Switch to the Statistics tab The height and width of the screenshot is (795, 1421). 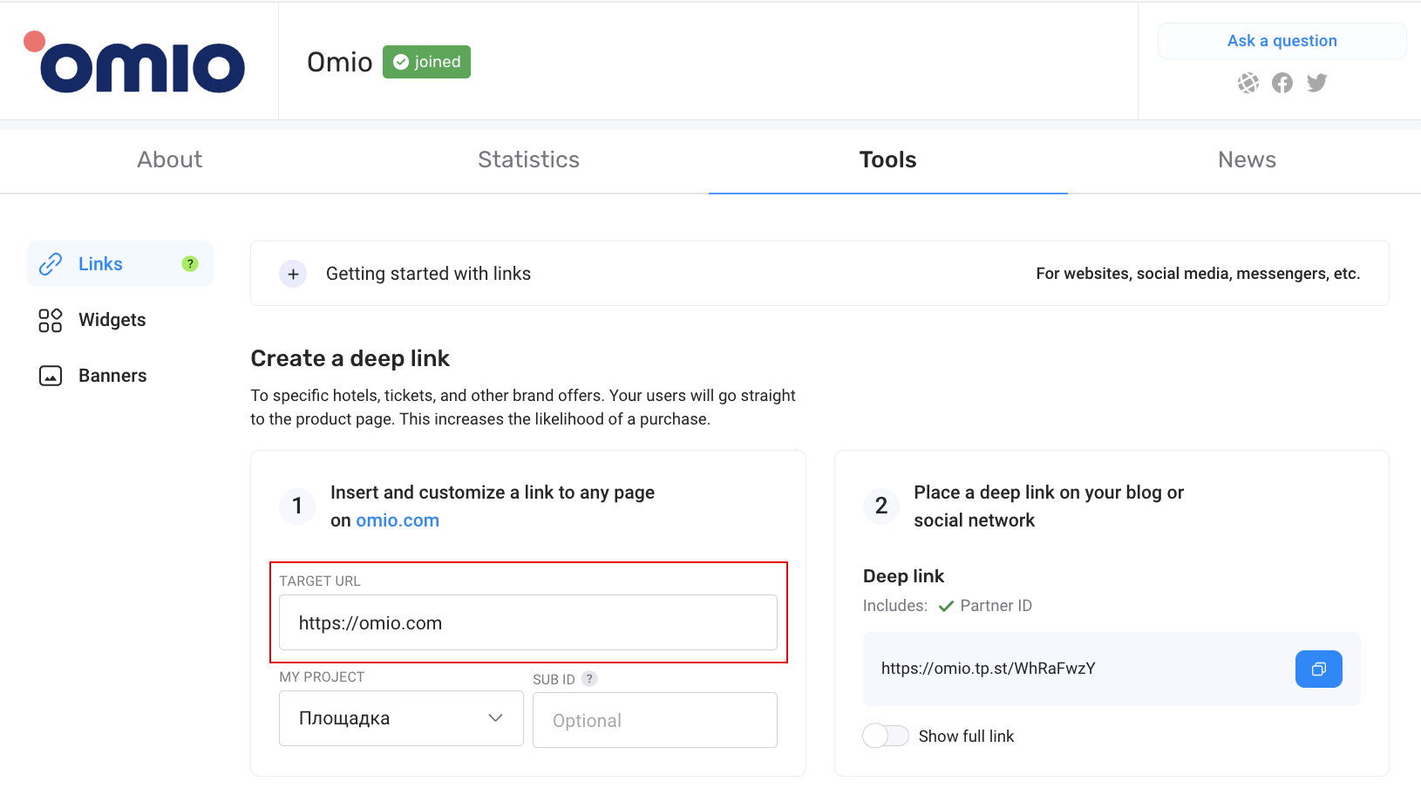528,160
